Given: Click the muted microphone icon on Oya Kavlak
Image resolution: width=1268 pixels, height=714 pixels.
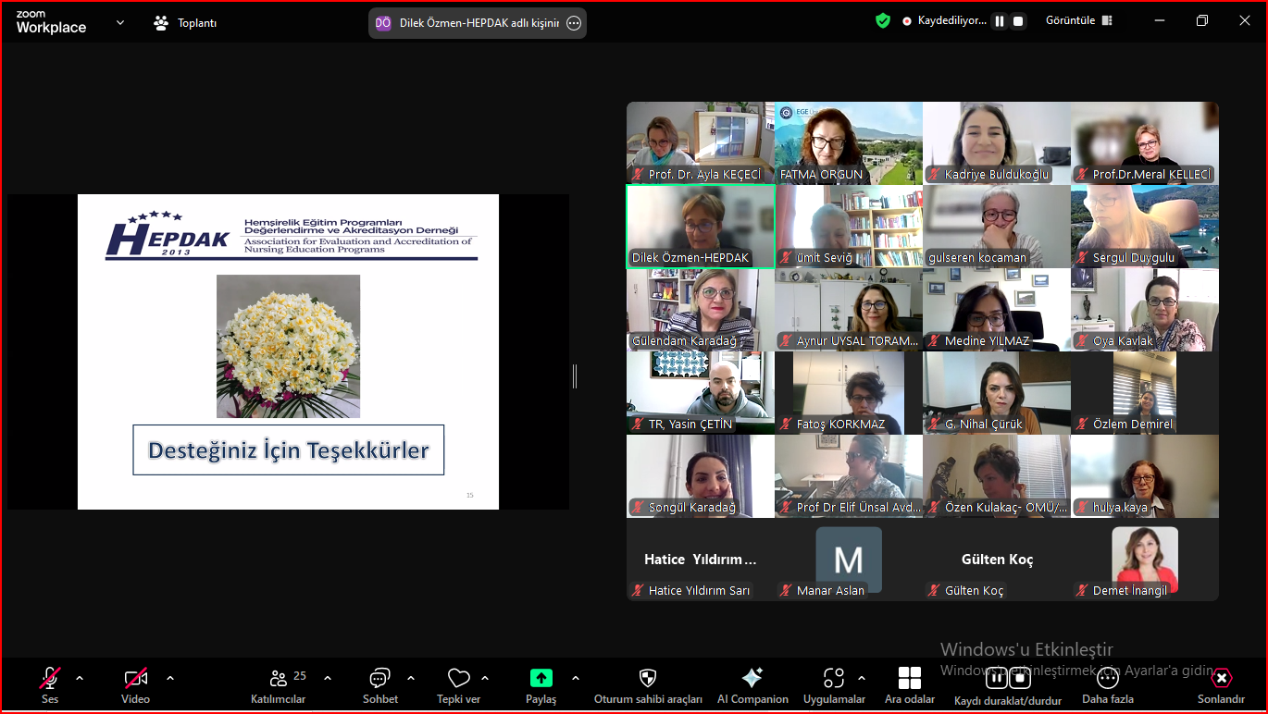Looking at the screenshot, I should click(x=1082, y=341).
